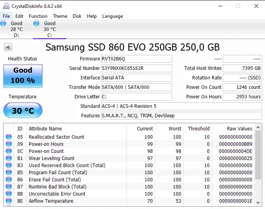The height and width of the screenshot is (209, 265).
Task: Click the 30 °C temperature button
Action: click(23, 111)
